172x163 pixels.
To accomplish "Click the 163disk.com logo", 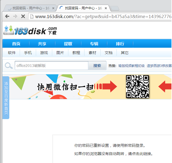I will point(30,30).
